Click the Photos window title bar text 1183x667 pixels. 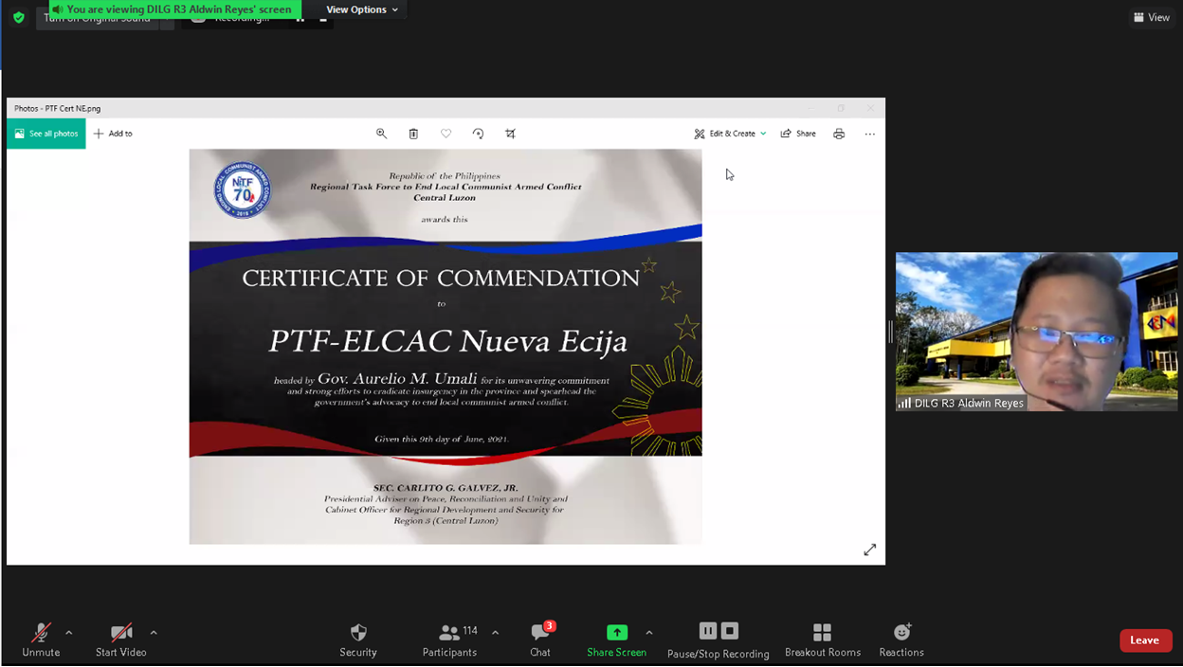click(58, 108)
